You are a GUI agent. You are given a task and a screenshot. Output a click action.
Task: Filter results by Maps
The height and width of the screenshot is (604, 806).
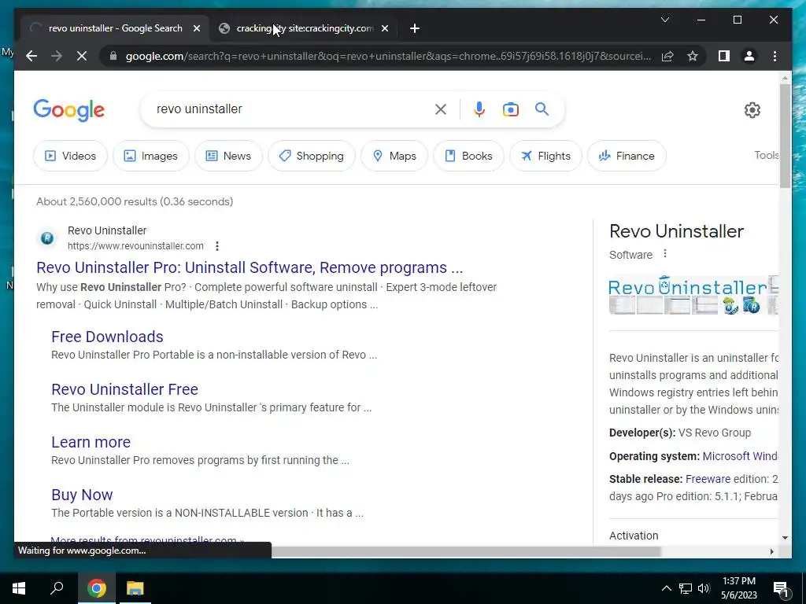(x=394, y=156)
